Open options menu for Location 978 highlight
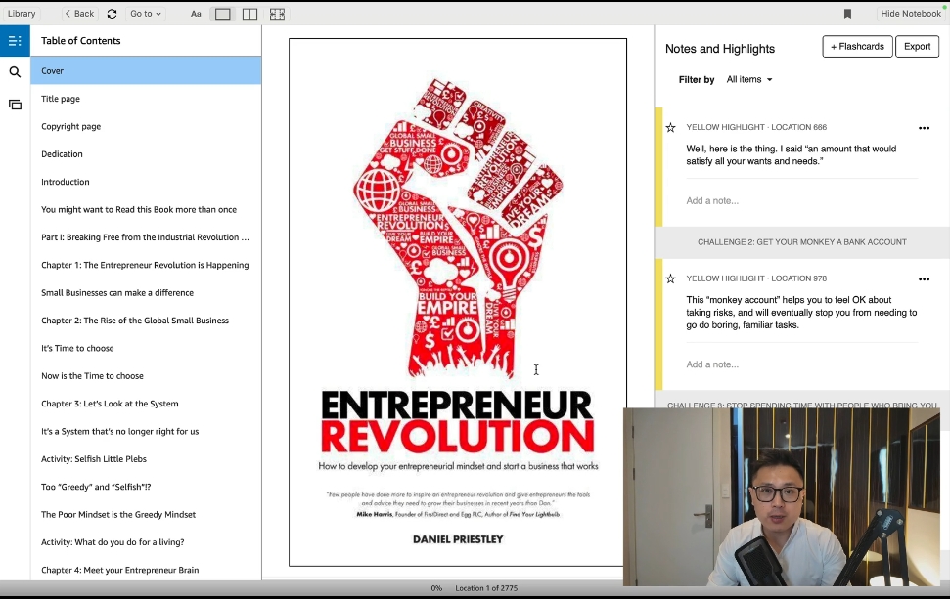Image resolution: width=950 pixels, height=599 pixels. pos(924,278)
